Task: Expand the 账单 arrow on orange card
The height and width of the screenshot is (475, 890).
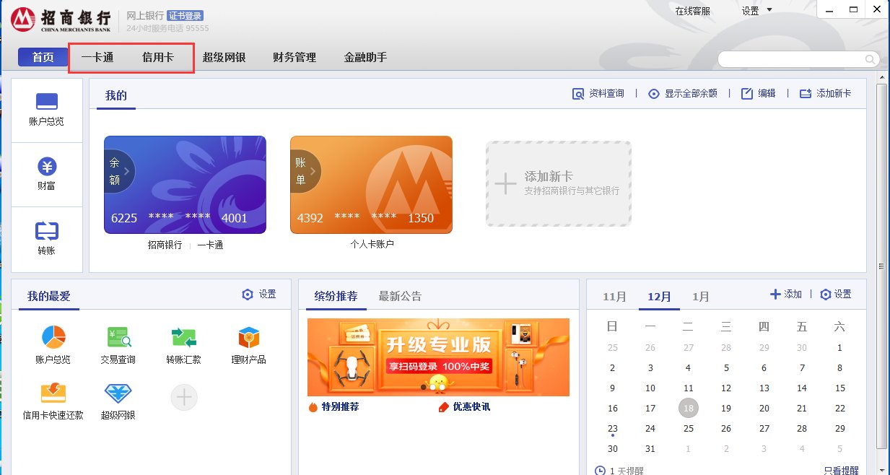Action: [x=305, y=172]
